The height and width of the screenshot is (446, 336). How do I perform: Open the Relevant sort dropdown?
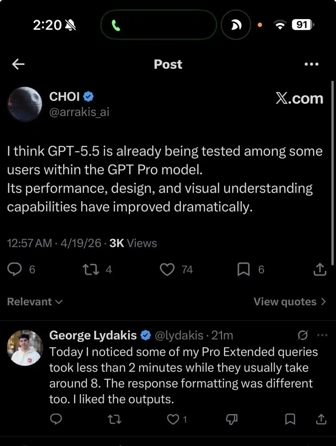(x=34, y=301)
